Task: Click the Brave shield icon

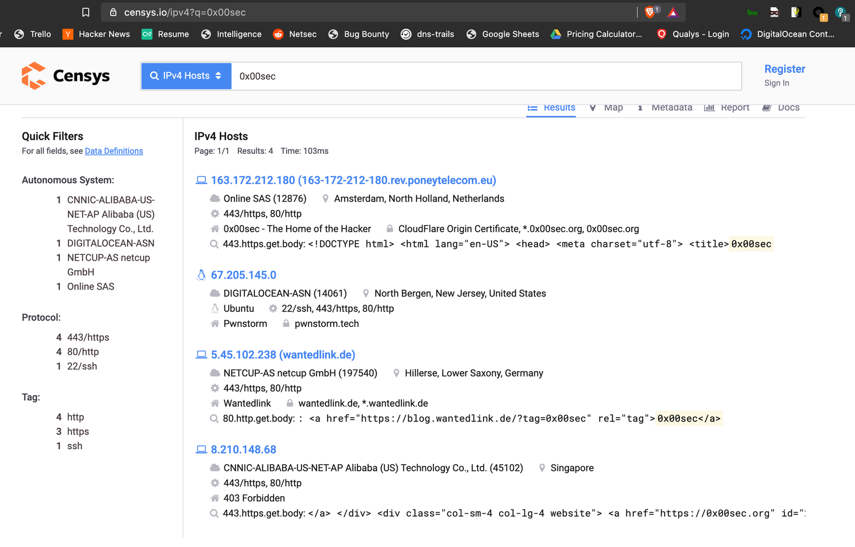Action: tap(651, 12)
